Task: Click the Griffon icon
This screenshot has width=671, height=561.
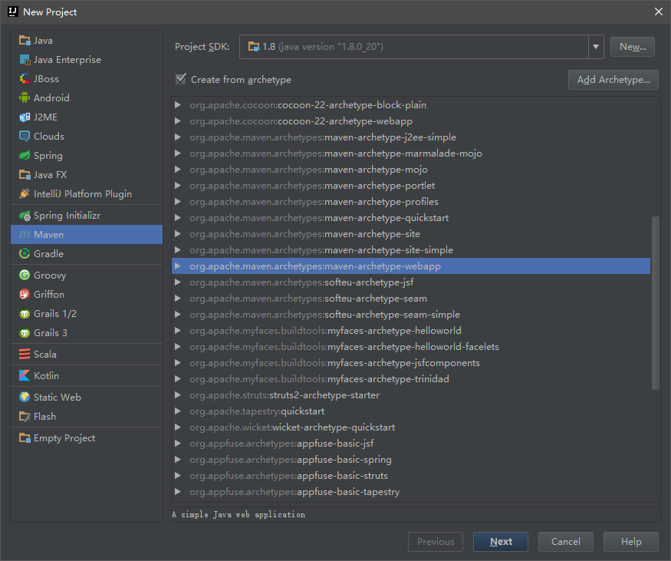Action: click(x=25, y=294)
